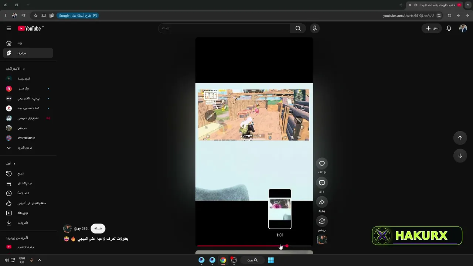Click the address bar URL
This screenshot has height=266, width=473.
408,16
